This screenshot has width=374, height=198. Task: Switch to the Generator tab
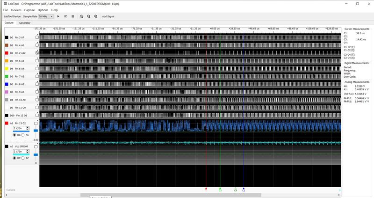25,23
